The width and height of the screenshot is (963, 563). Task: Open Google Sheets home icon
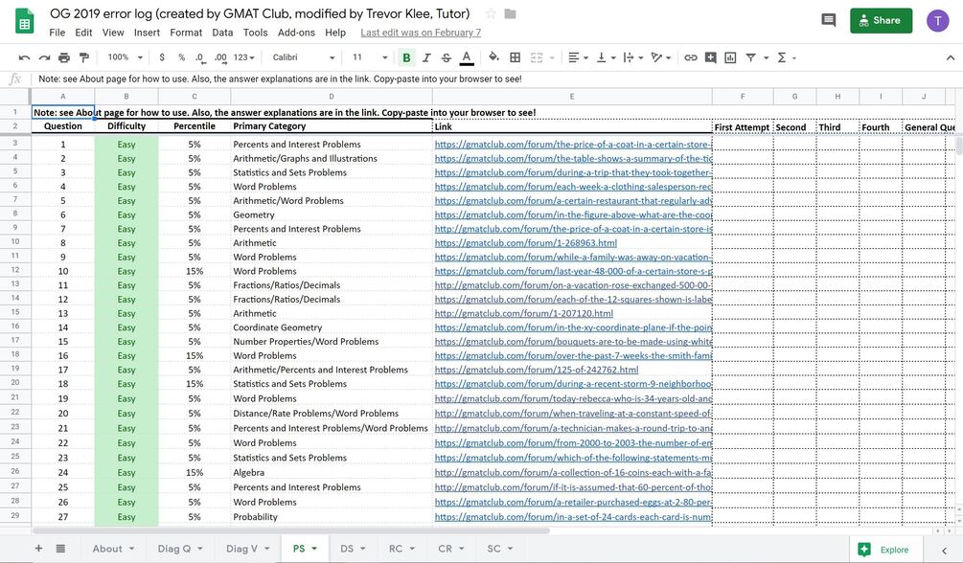(25, 21)
